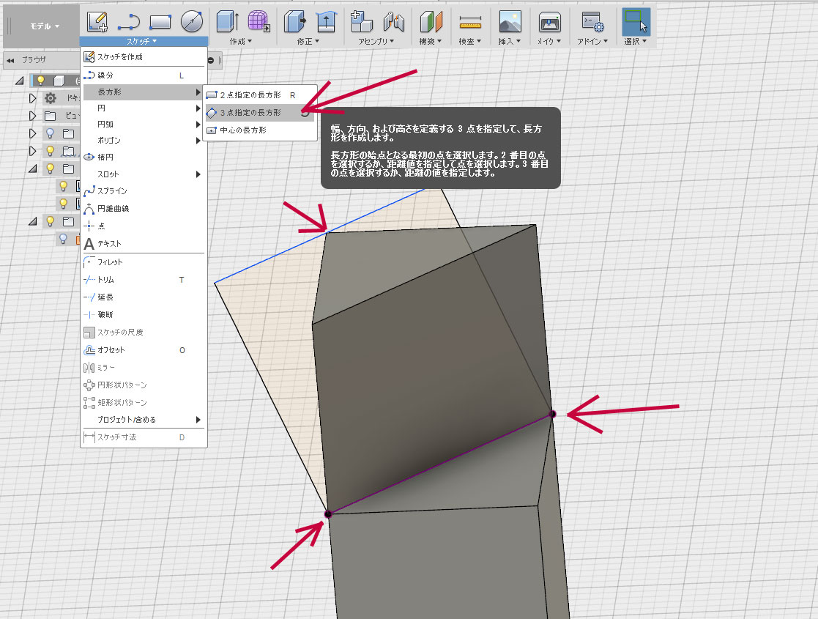Expand the gear document settings tree node
Image resolution: width=818 pixels, height=619 pixels.
(32, 98)
